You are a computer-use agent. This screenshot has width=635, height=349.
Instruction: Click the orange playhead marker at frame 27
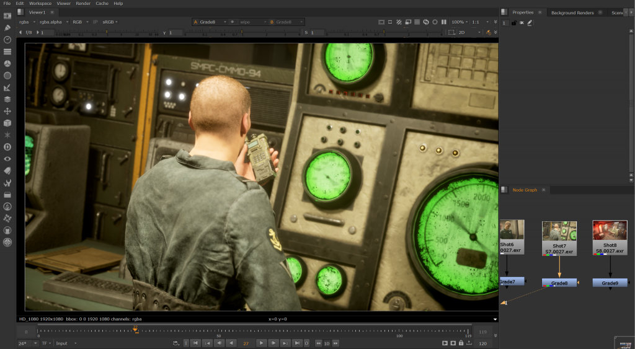pos(136,329)
